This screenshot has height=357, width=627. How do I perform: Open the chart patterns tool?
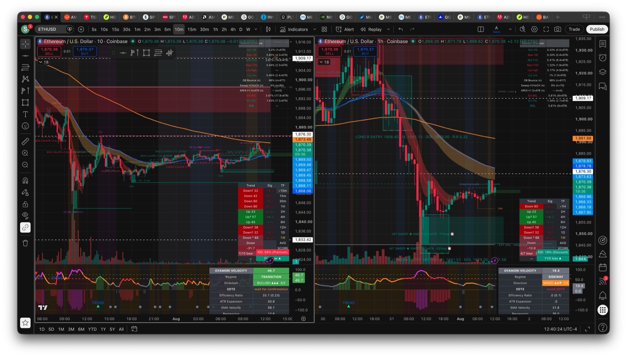[x=25, y=79]
